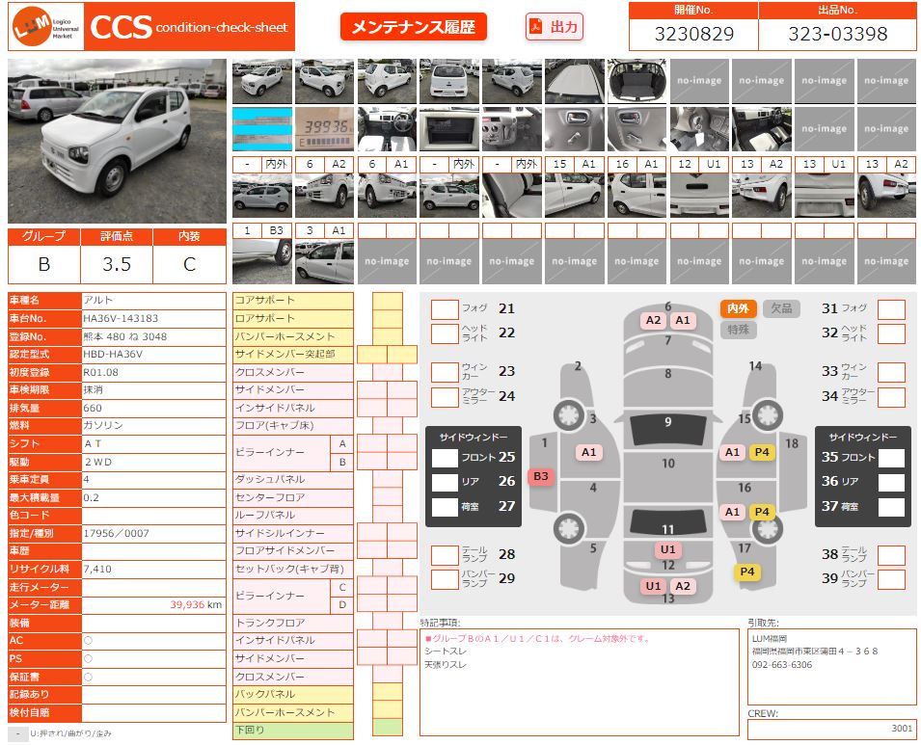Viewport: 921px width, 745px height.
Task: Open the large main car photo
Action: pyautogui.click(x=117, y=141)
